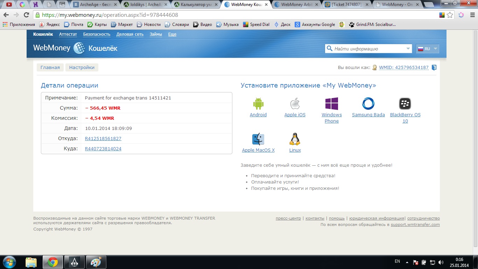Open the Карты bookmark
478x269 pixels.
(97, 25)
